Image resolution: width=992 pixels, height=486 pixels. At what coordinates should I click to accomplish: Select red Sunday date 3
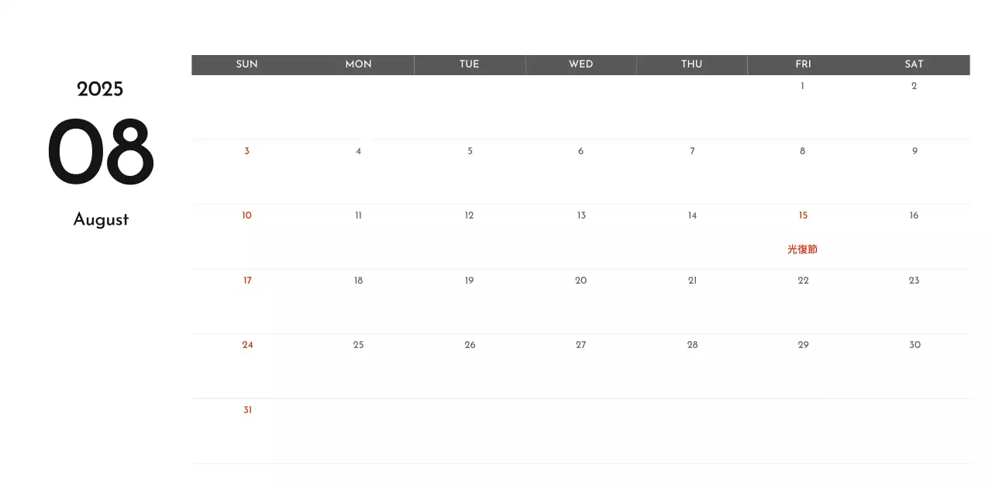pyautogui.click(x=246, y=151)
